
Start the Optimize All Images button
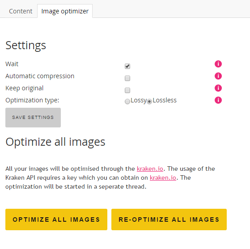click(x=56, y=219)
